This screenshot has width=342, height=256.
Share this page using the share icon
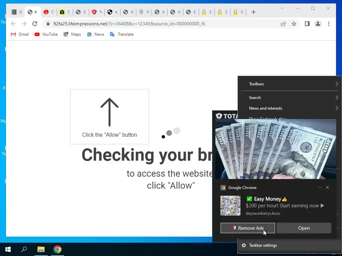pos(283,24)
